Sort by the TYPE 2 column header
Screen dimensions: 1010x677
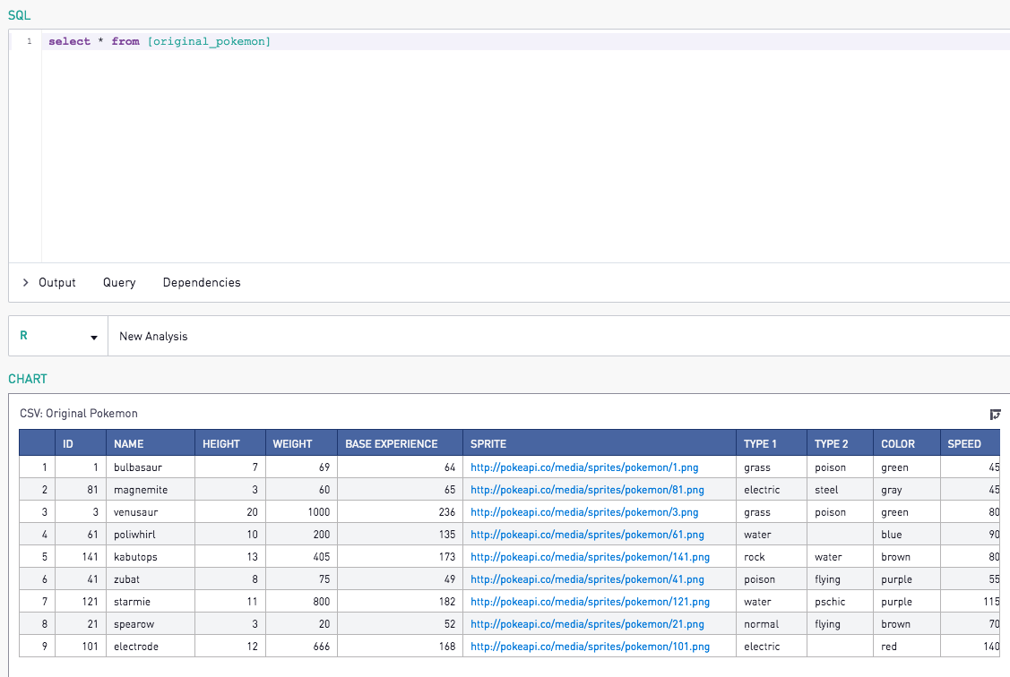click(x=840, y=443)
